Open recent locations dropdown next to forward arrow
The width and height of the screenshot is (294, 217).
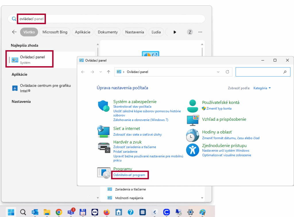click(x=100, y=72)
